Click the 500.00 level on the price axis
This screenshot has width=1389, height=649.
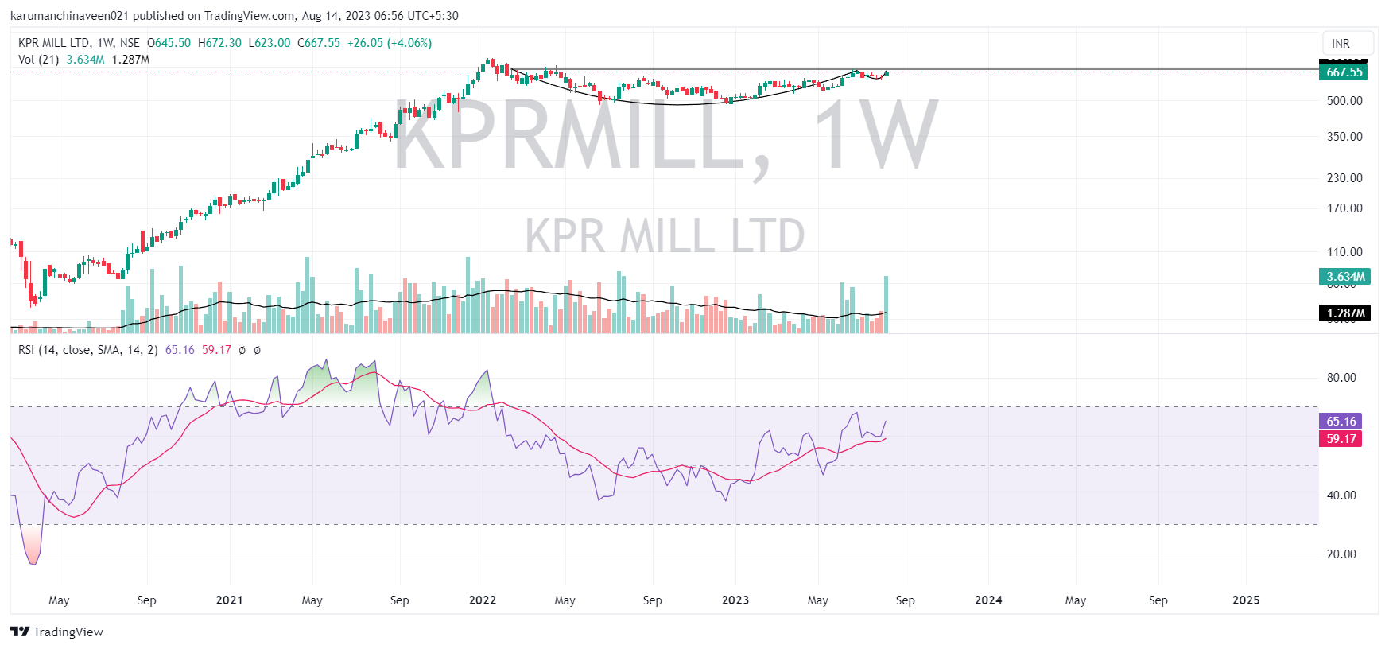[x=1344, y=101]
